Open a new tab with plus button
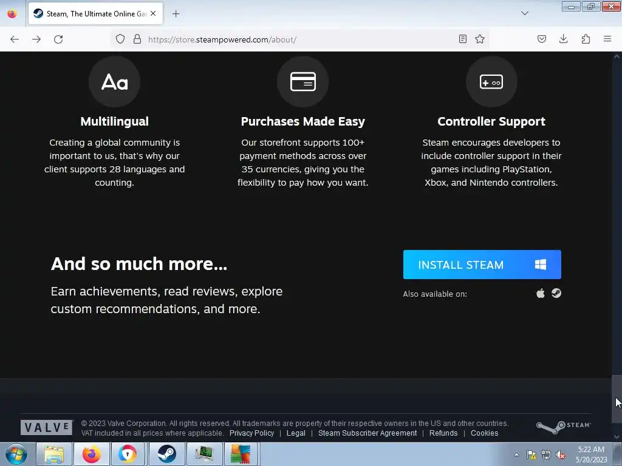Viewport: 622px width, 466px height. [x=176, y=14]
